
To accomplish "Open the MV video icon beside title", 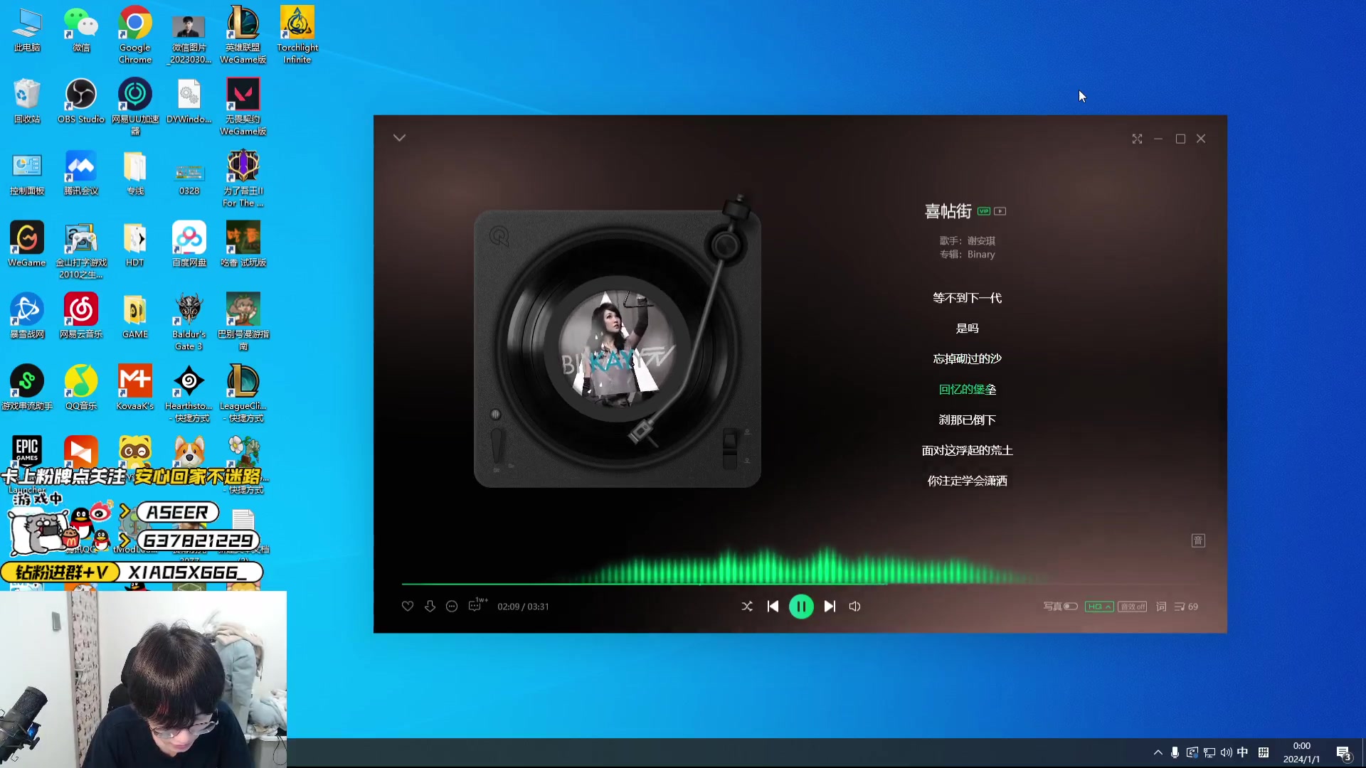I will [1000, 211].
